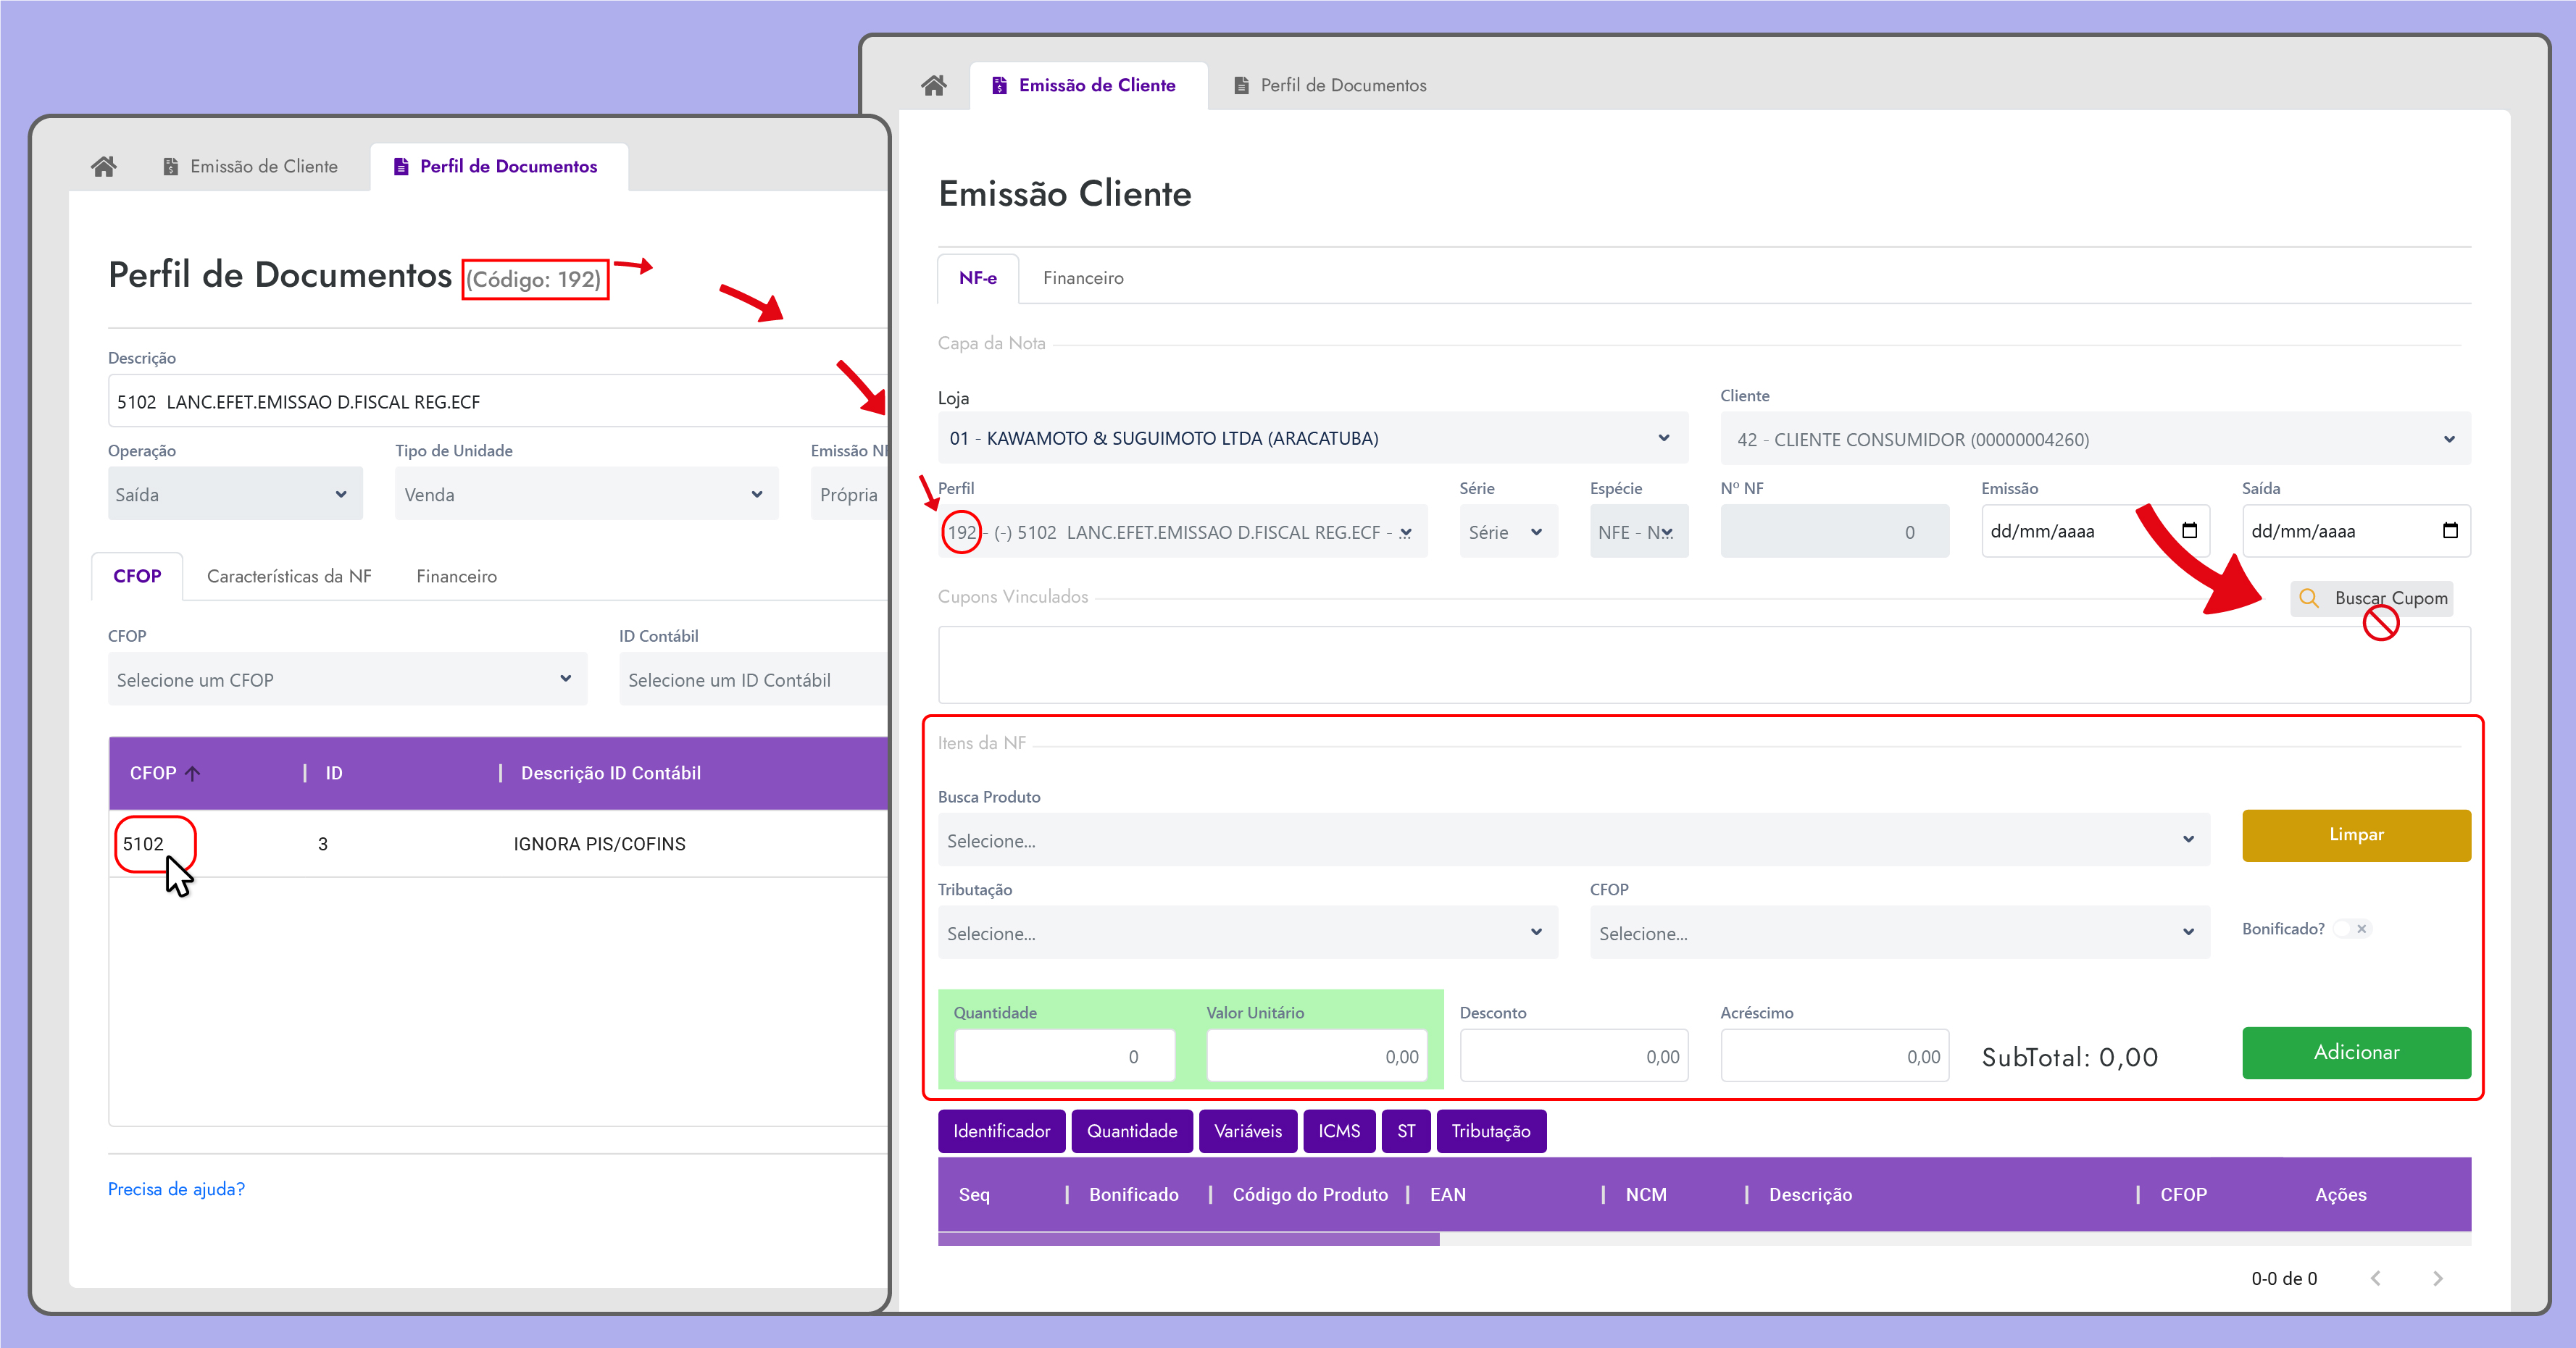Click the Buscar Cupom magnifier icon
This screenshot has height=1348, width=2576.
click(2308, 598)
